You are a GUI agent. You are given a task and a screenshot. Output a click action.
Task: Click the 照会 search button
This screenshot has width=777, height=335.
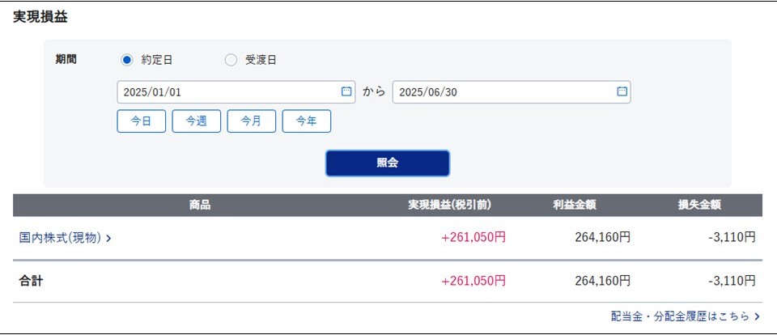coord(388,163)
